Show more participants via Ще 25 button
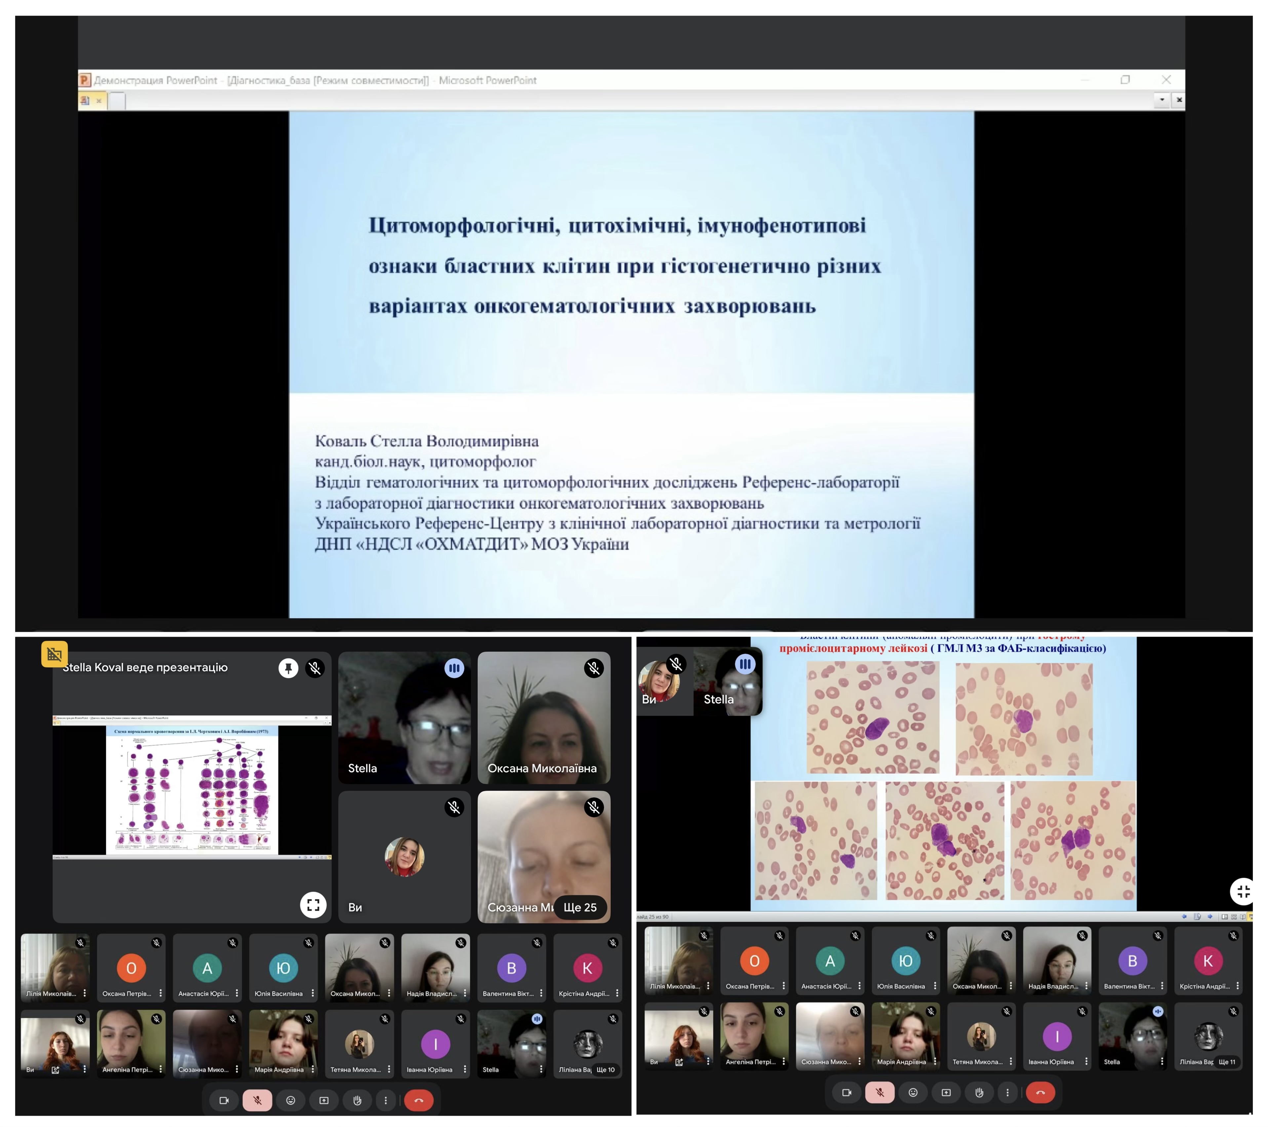The image size is (1268, 1127). (580, 908)
